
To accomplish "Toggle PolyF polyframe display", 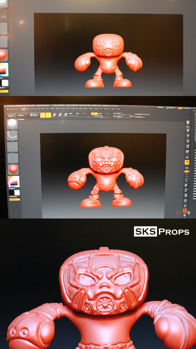I will click(x=186, y=201).
